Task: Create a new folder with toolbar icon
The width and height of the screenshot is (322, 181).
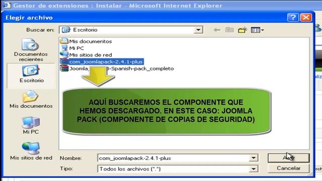Action: tap(243, 30)
